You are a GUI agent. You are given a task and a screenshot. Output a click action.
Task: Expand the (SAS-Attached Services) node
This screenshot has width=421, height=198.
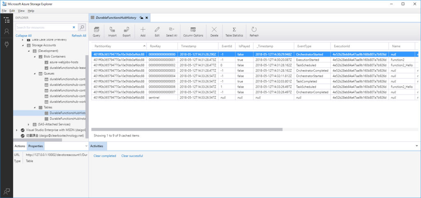pyautogui.click(x=28, y=124)
